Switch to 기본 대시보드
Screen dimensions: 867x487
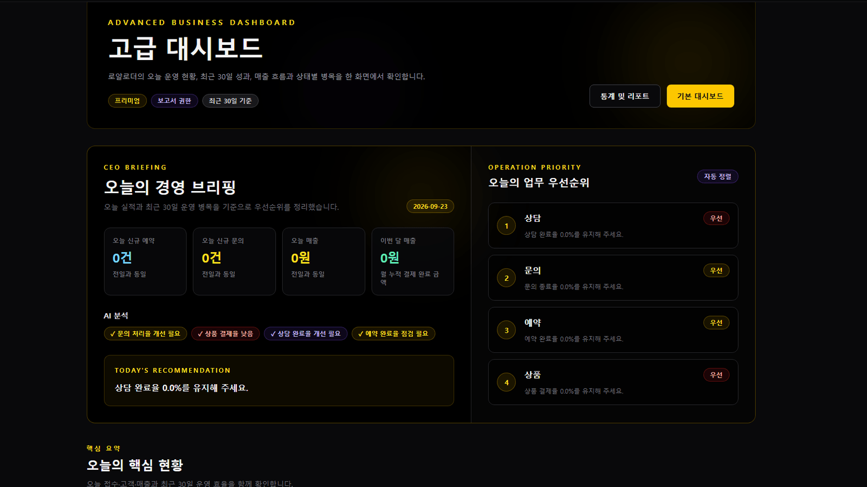tap(700, 96)
